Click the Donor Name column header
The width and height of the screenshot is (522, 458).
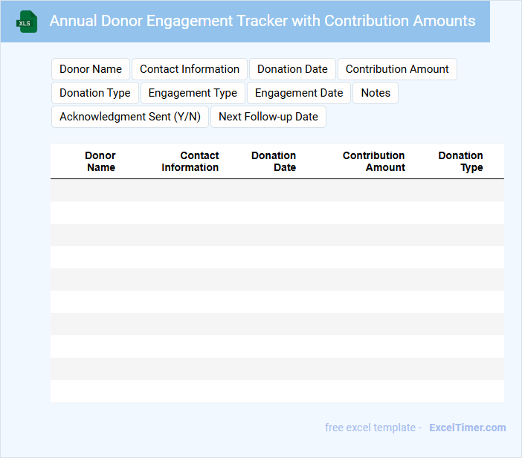tap(100, 161)
